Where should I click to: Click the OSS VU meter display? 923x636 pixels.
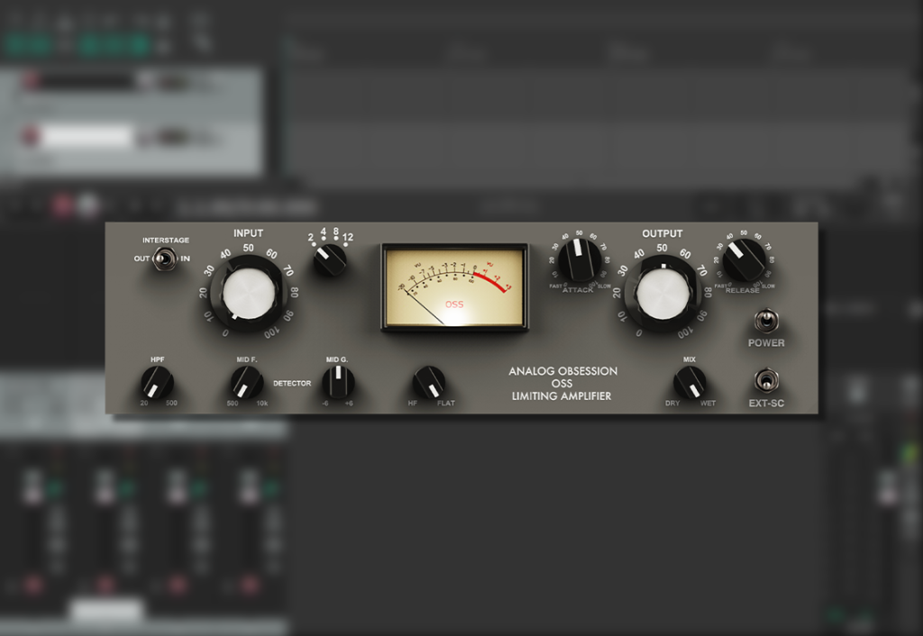(x=454, y=288)
